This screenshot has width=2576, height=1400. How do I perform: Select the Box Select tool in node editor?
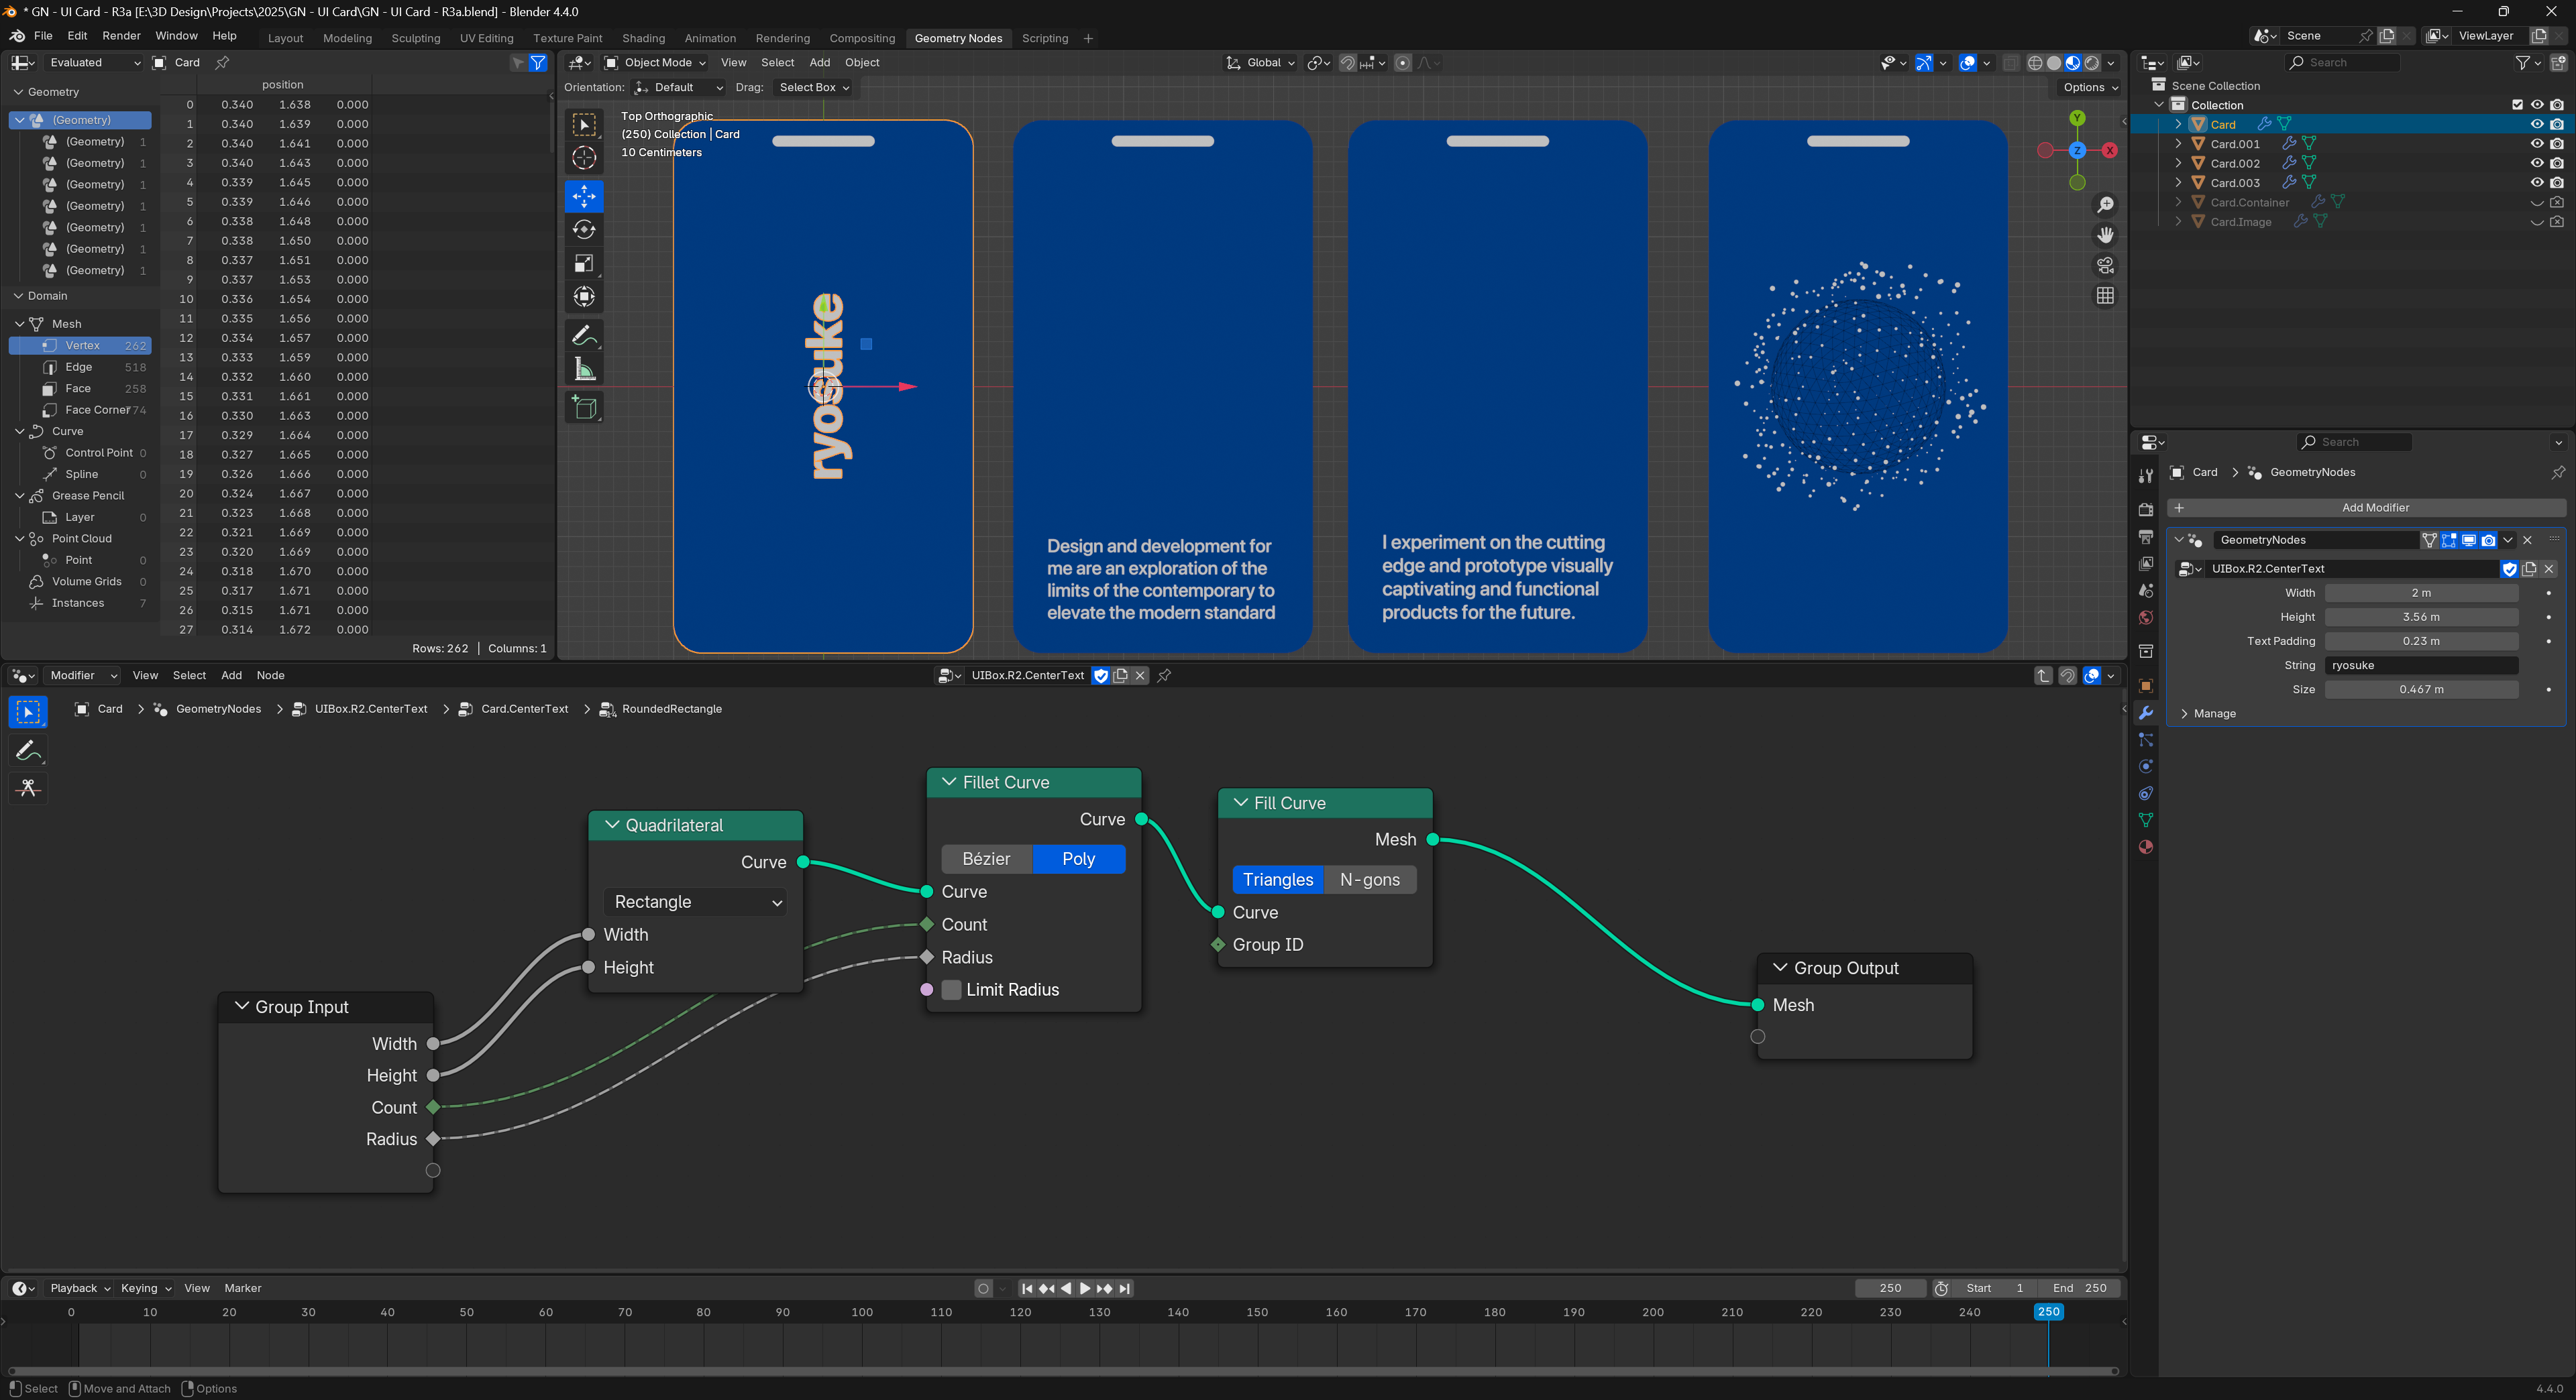[x=28, y=711]
